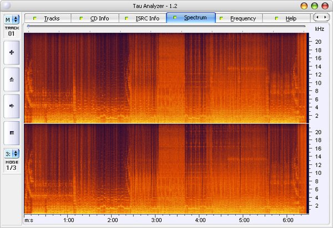Viewport: 333px width, 228px height.
Task: Click the green maximize window button
Action: coord(314,6)
